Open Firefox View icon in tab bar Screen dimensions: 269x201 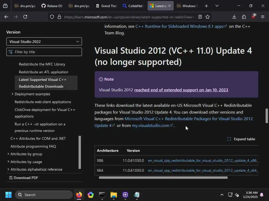(x=5, y=6)
